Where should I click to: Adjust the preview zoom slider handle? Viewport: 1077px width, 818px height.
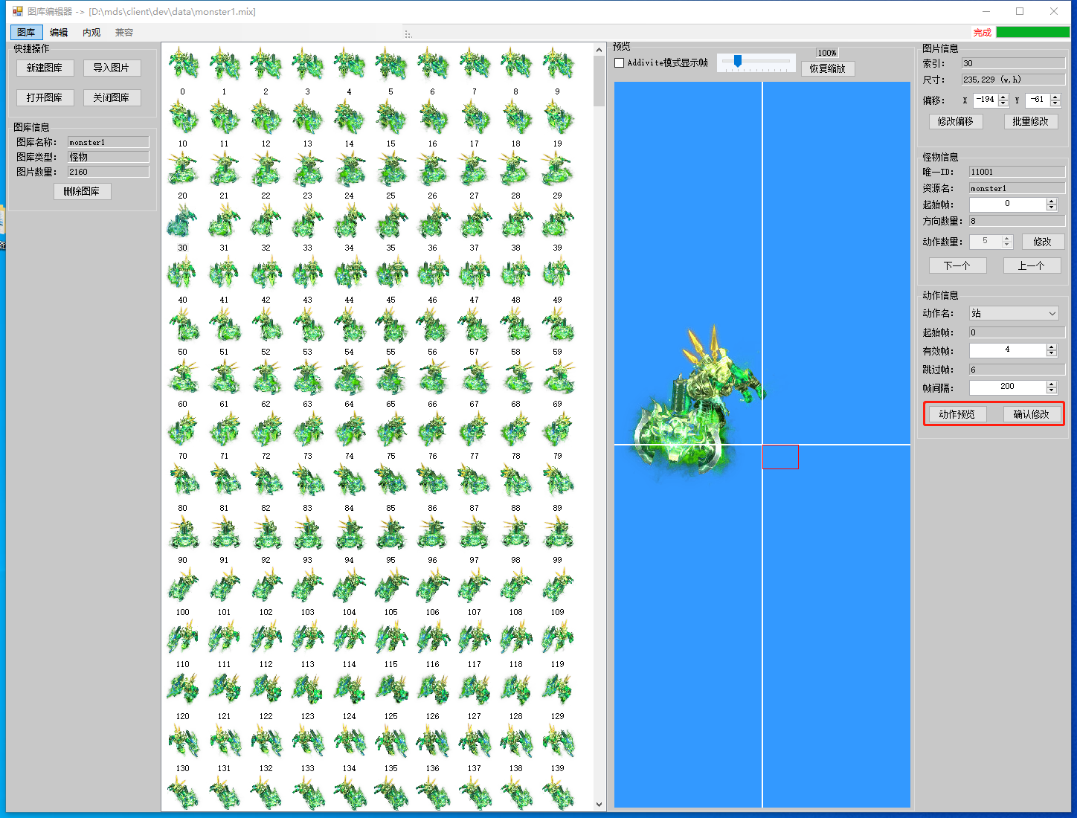(737, 62)
